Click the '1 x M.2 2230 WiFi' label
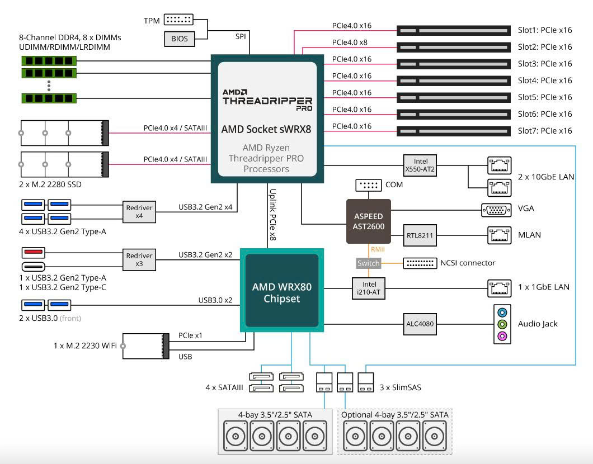This screenshot has height=464, width=593. (x=85, y=345)
